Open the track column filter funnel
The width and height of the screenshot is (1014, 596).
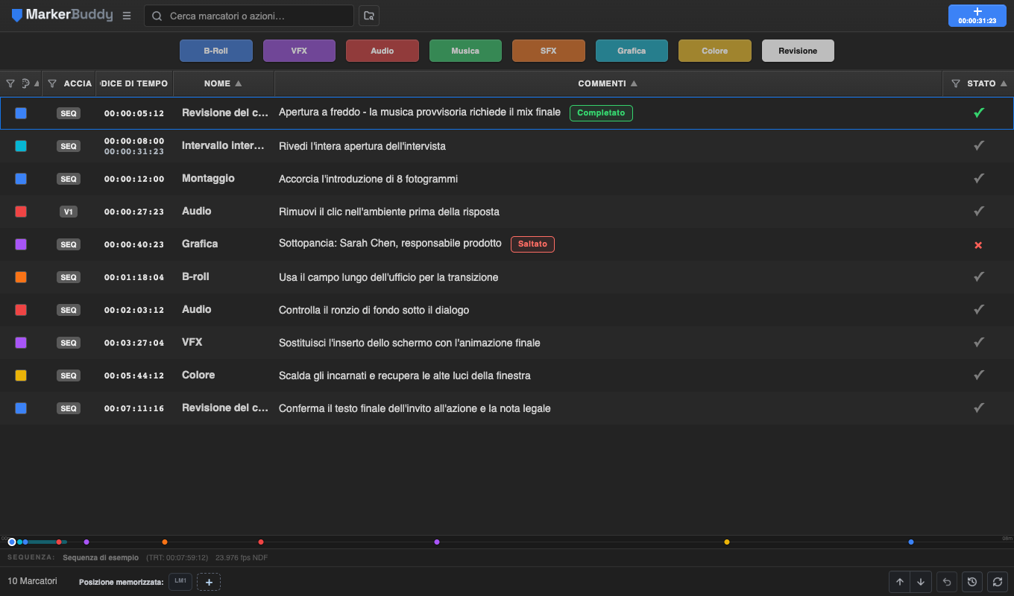click(x=51, y=83)
